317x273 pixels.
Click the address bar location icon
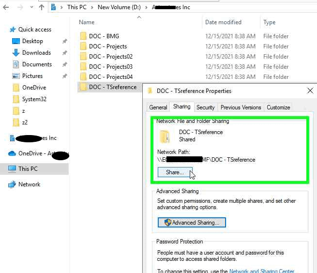tap(53, 7)
